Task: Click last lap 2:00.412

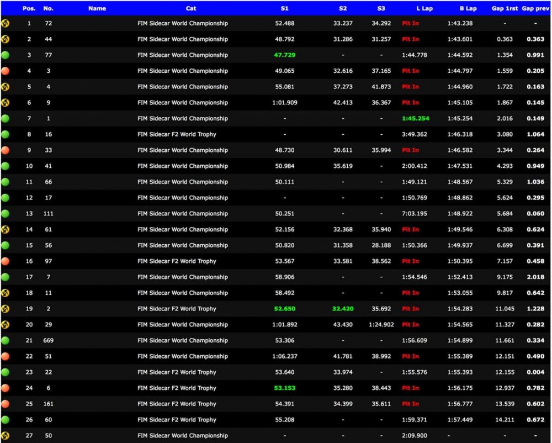Action: click(415, 166)
